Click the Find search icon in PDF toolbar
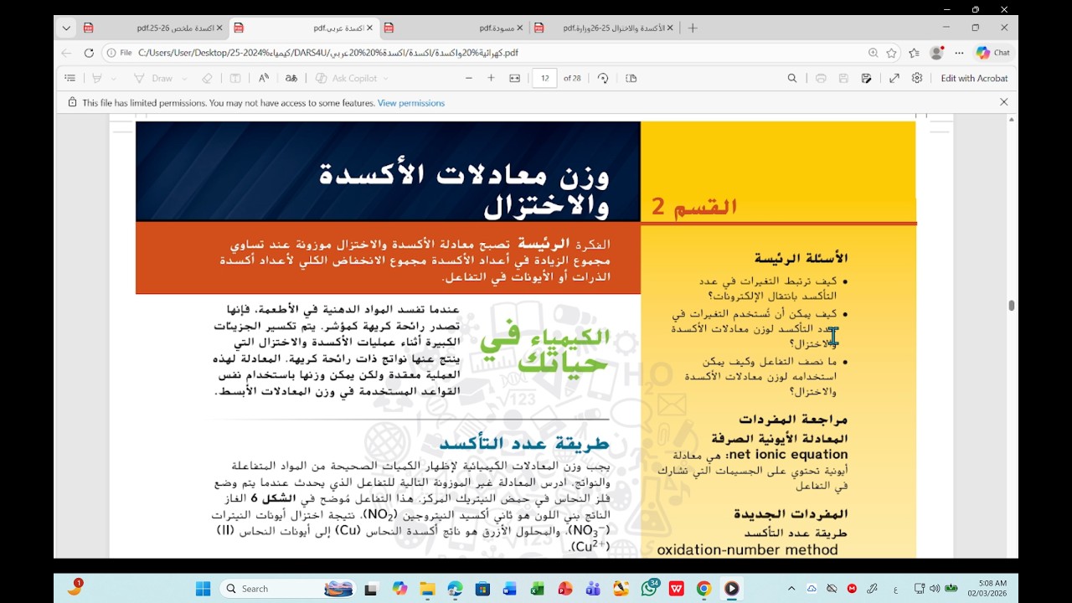This screenshot has height=603, width=1072. coord(792,78)
